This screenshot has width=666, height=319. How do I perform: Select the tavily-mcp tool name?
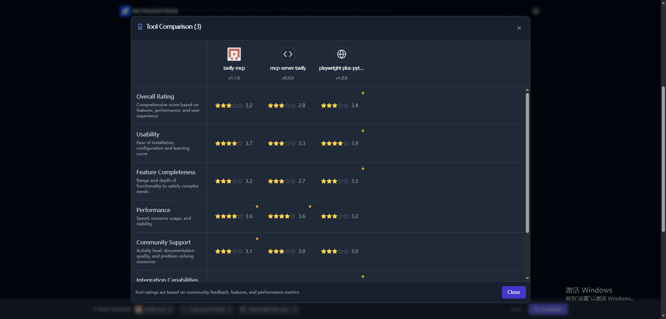tap(234, 68)
